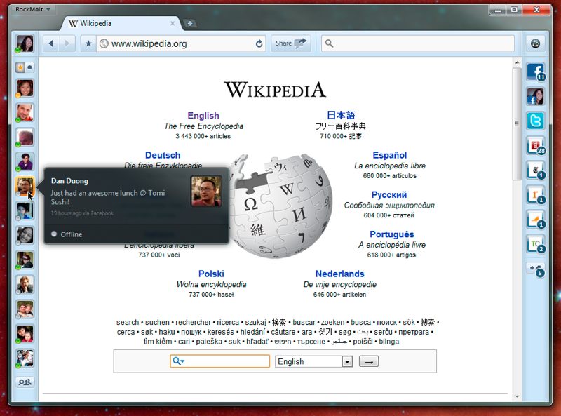Select the friend avatar with the away (orange) status
The height and width of the screenshot is (416, 561).
[x=25, y=88]
